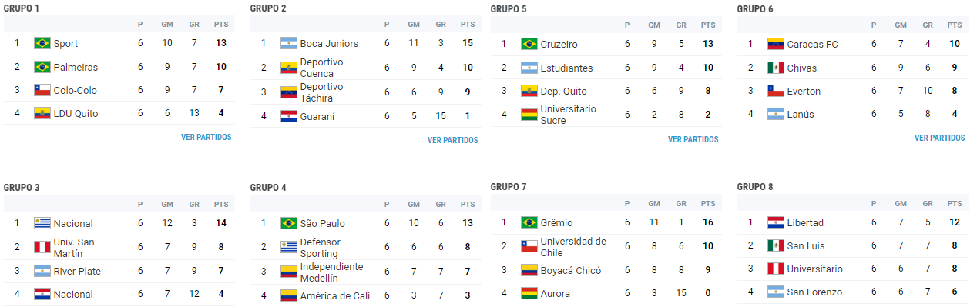Select Deportivo Táchira team name
Viewport: 977px width, 307px height.
pos(321,92)
